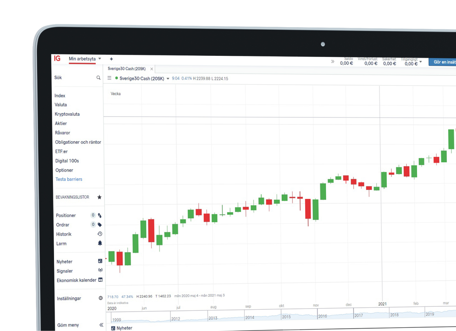Open the Index market category
This screenshot has height=331, width=456.
[x=60, y=96]
